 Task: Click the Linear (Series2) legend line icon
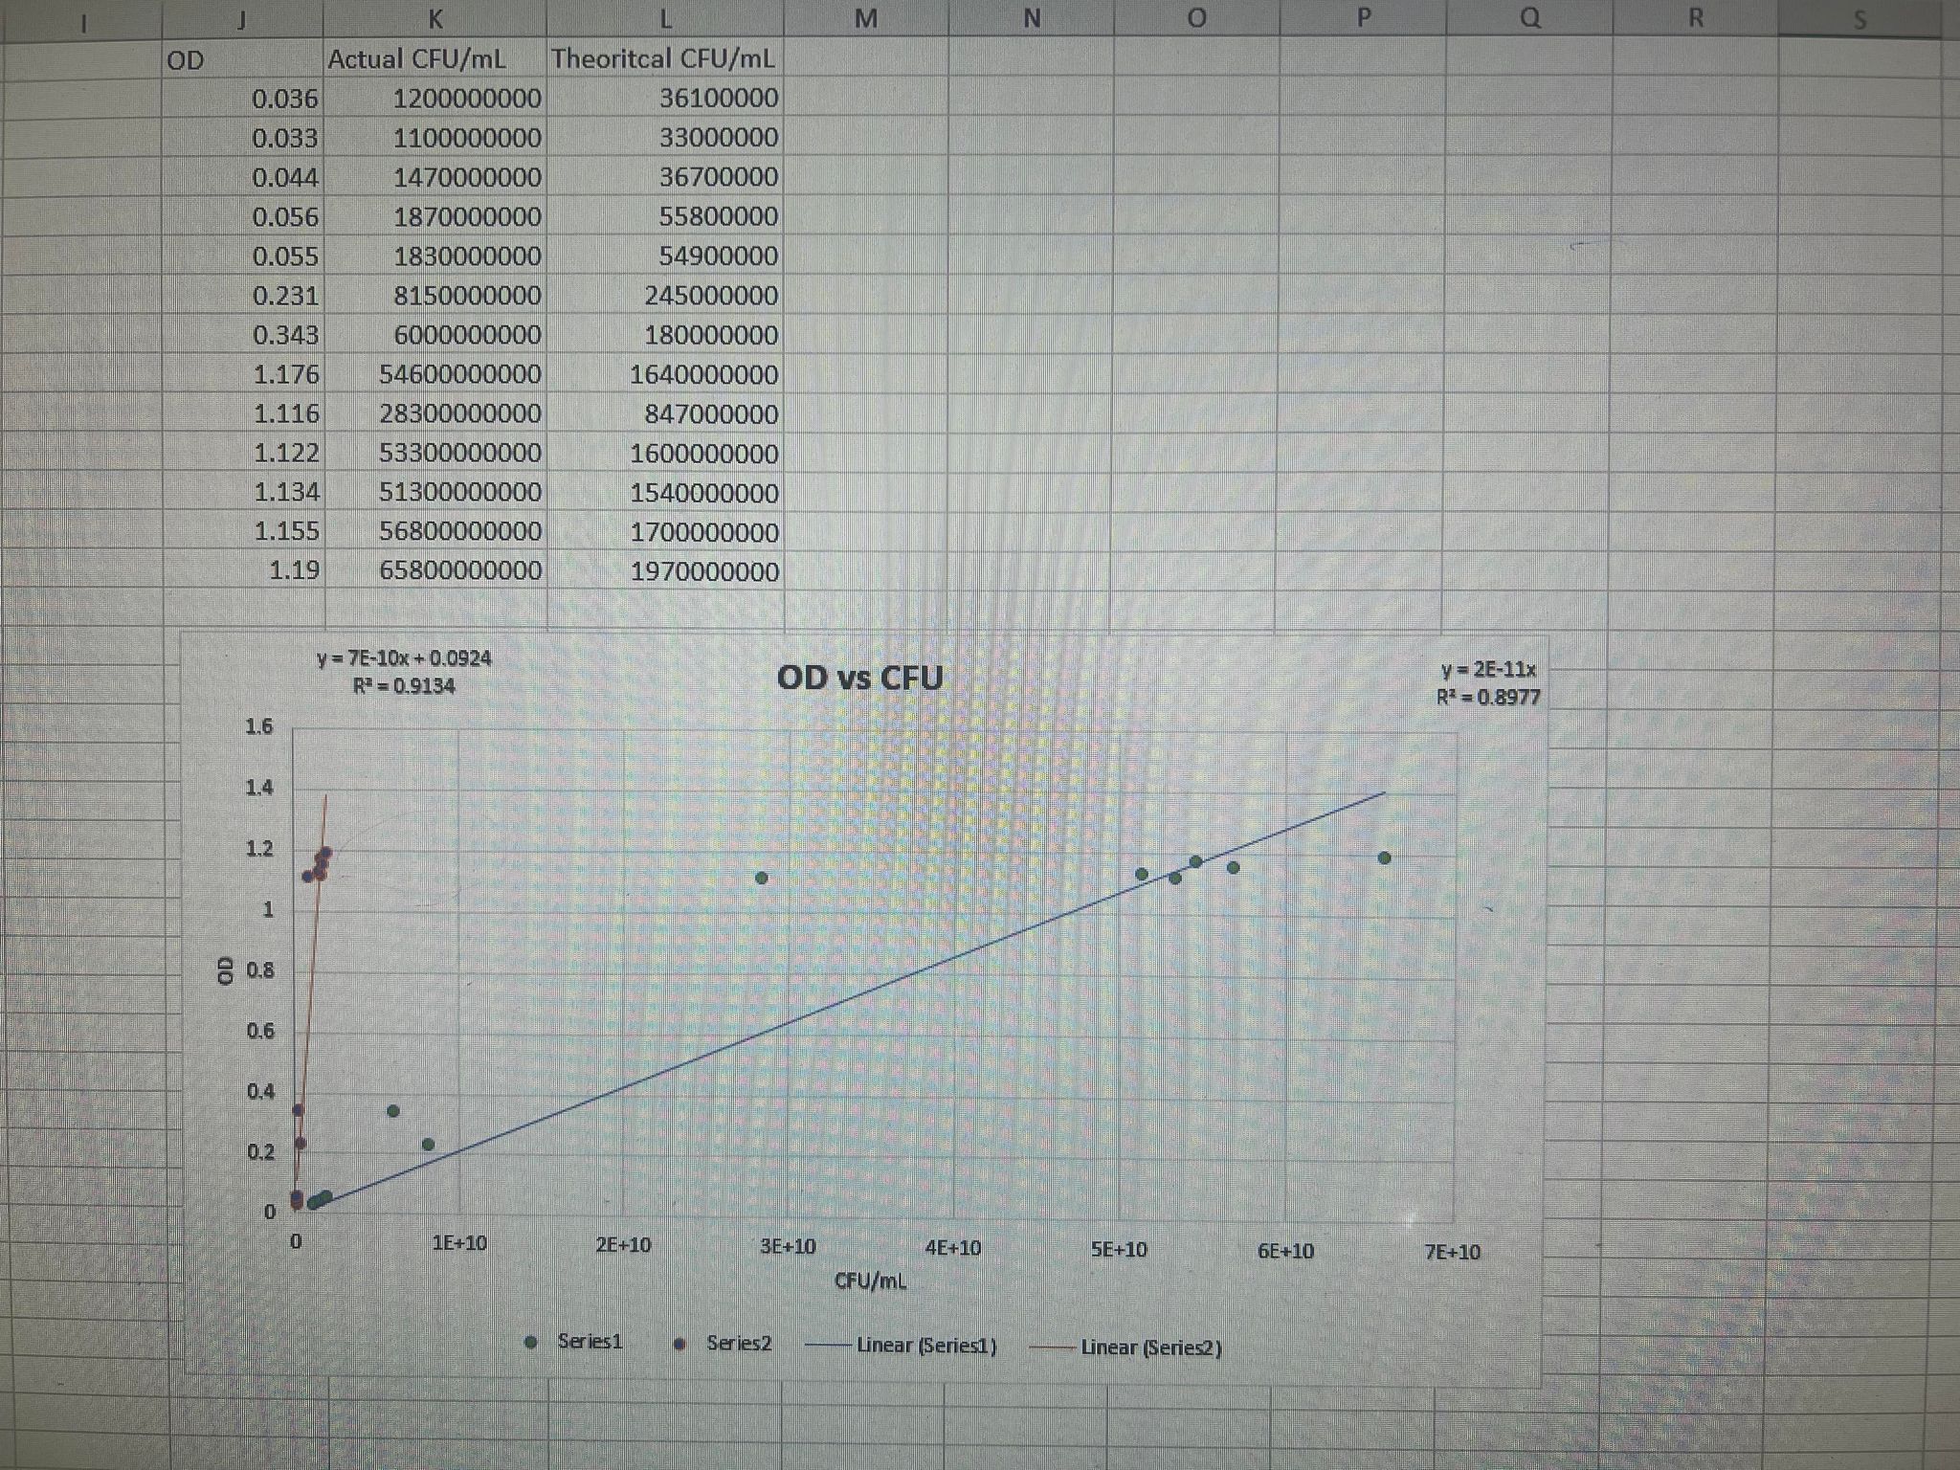click(1053, 1345)
